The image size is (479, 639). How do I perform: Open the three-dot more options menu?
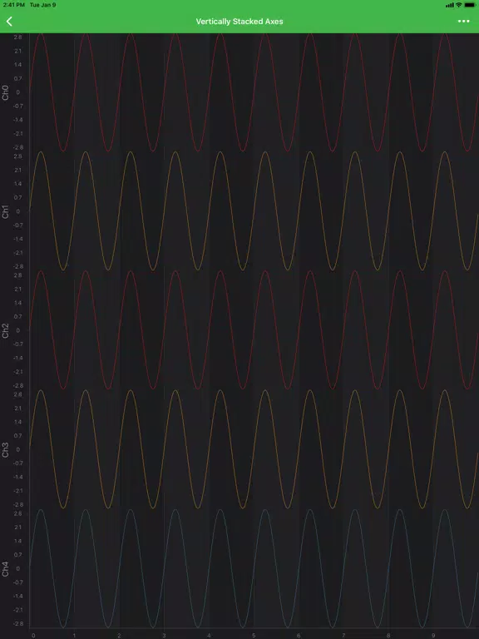pyautogui.click(x=463, y=21)
